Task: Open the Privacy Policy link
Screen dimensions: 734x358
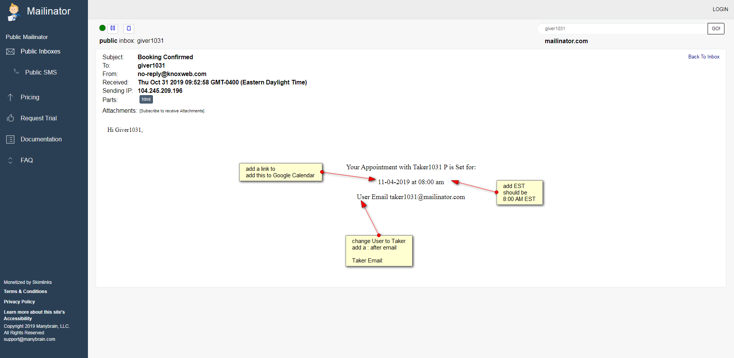Action: 19,302
